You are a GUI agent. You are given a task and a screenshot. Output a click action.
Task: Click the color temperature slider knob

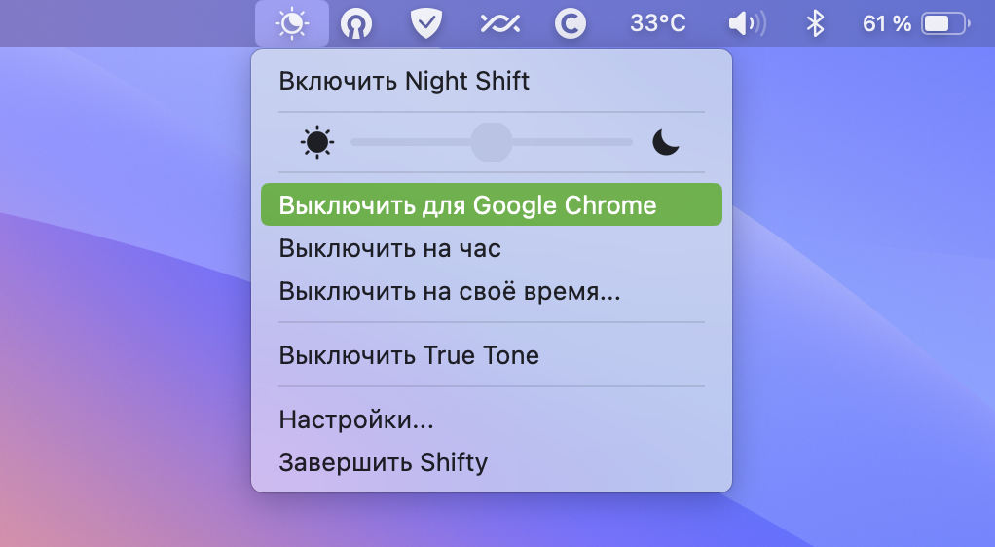click(x=491, y=142)
